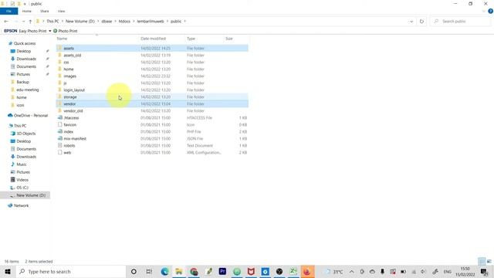Image resolution: width=494 pixels, height=278 pixels.
Task: Open Quick access in navigation pane
Action: [x=25, y=43]
